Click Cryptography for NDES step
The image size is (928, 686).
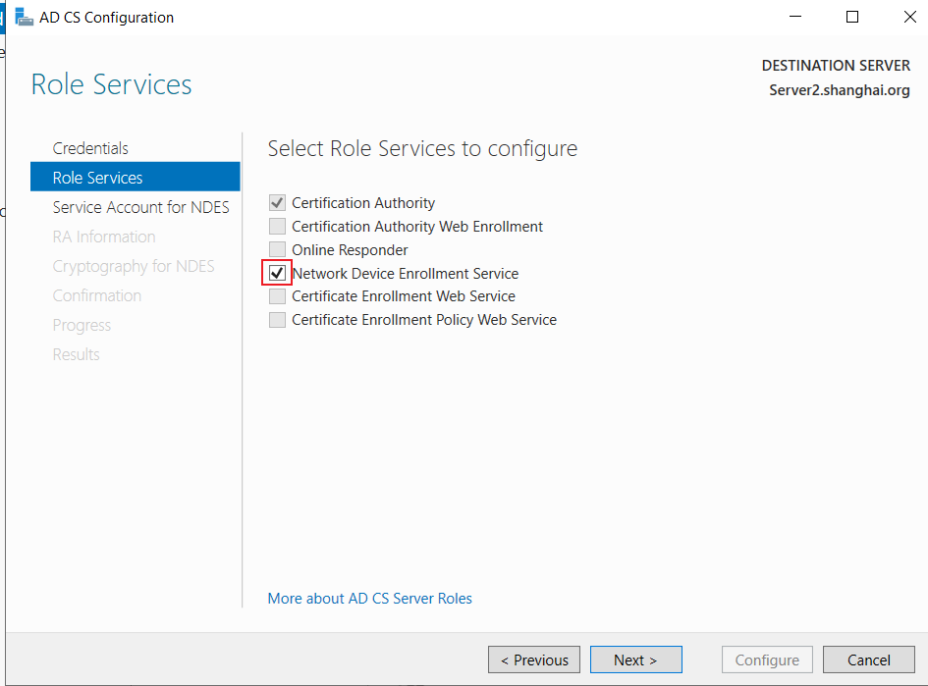(x=134, y=266)
